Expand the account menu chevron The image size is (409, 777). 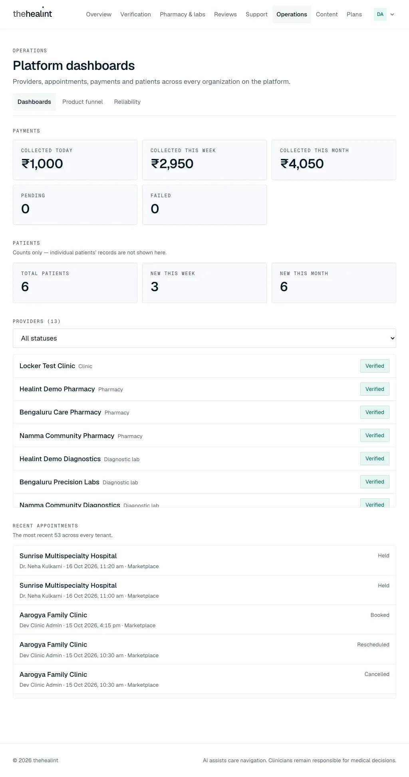click(392, 14)
